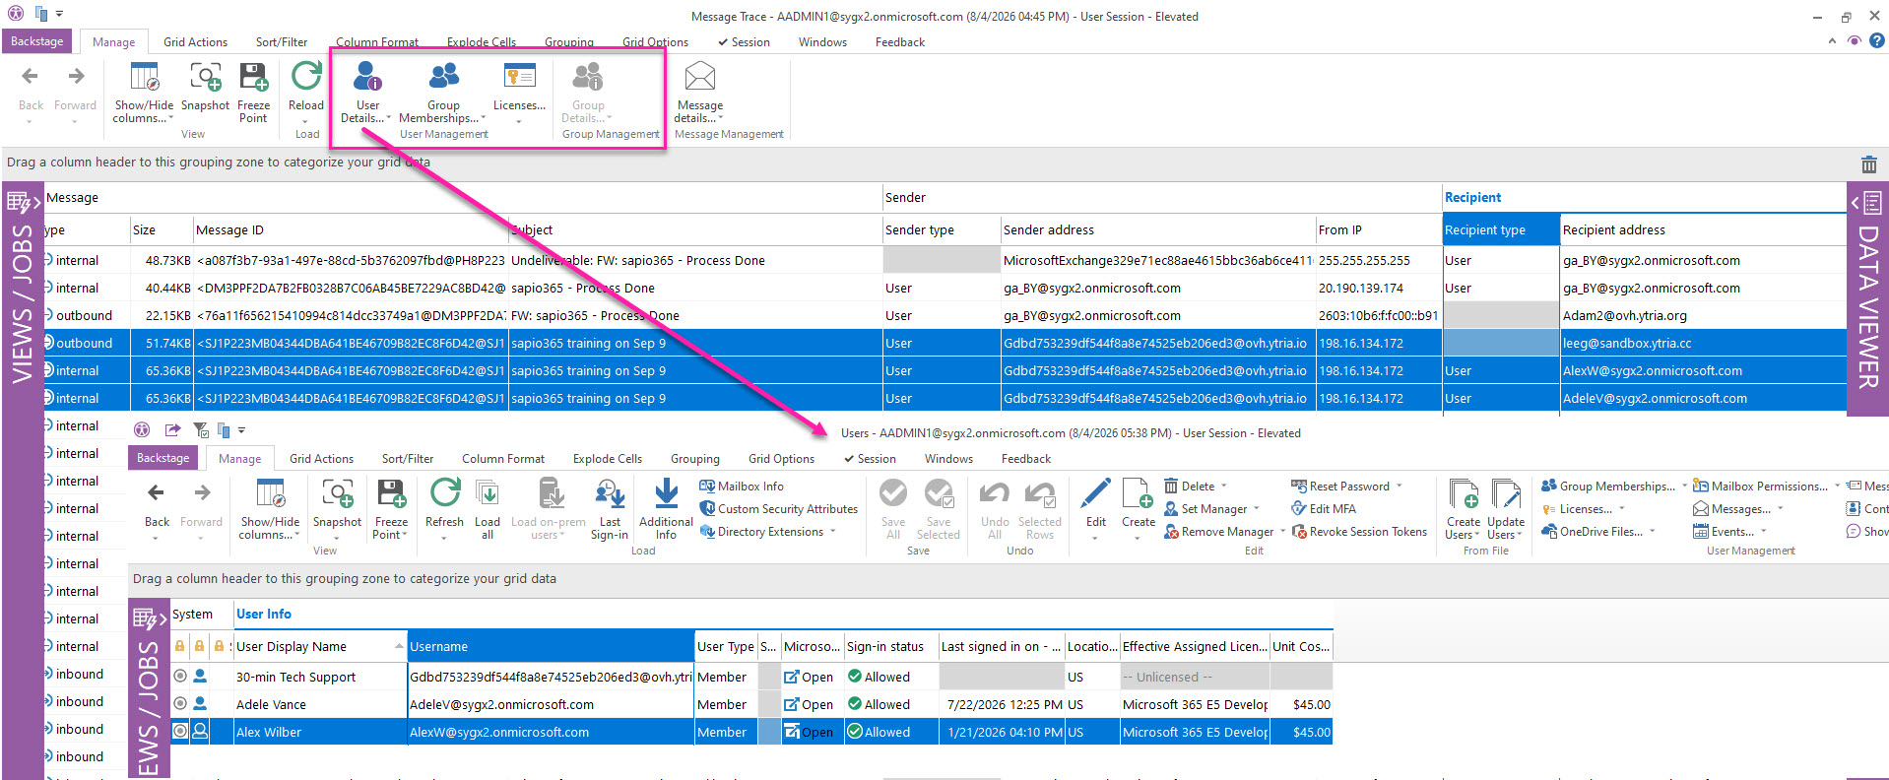
Task: Open Show/Hide columns in Message Trace ribbon
Action: coord(144,93)
